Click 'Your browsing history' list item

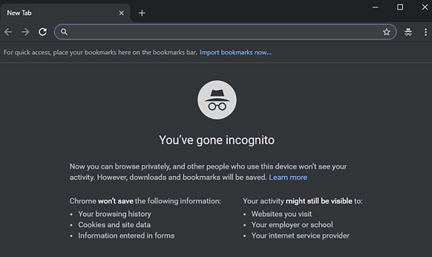coord(114,214)
